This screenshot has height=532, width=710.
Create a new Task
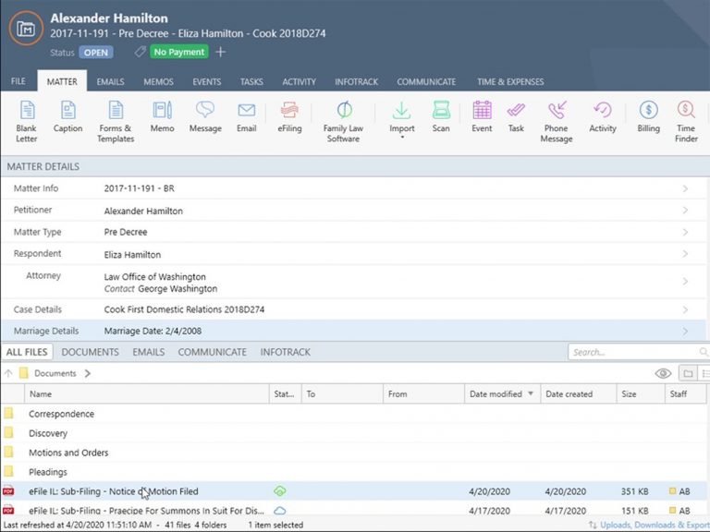point(516,116)
